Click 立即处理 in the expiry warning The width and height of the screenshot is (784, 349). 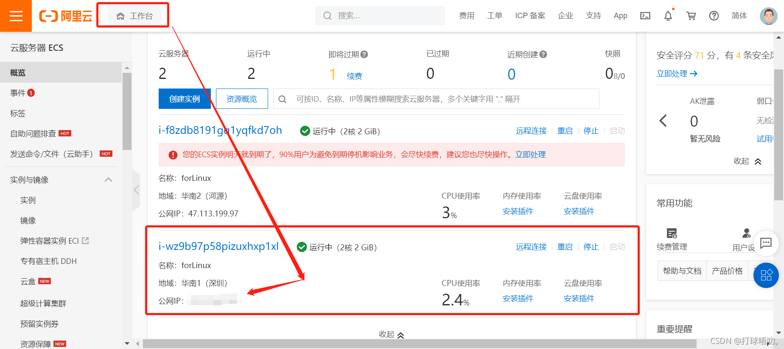point(530,155)
